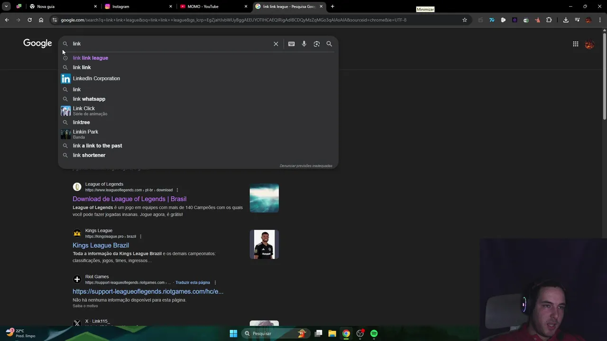Click inside the Google search input field
The image size is (607, 341).
[171, 44]
